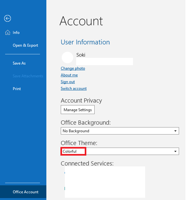The image size is (188, 200).
Task: Click the user name Soki
Action: [81, 55]
